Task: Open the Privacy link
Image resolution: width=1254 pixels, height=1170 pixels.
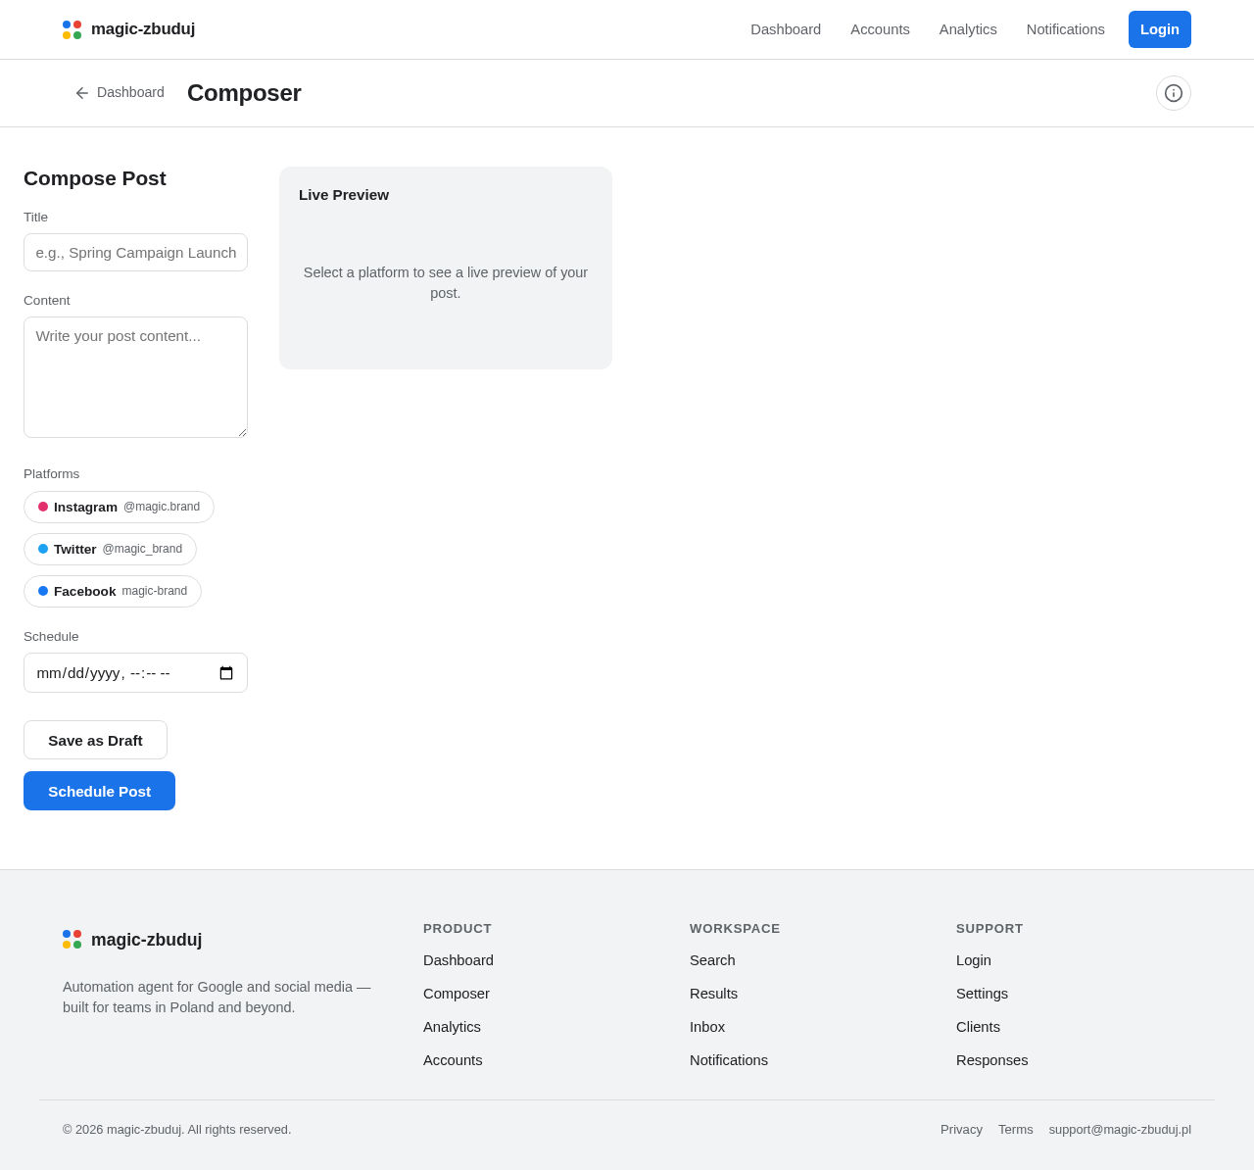Action: point(961,1129)
